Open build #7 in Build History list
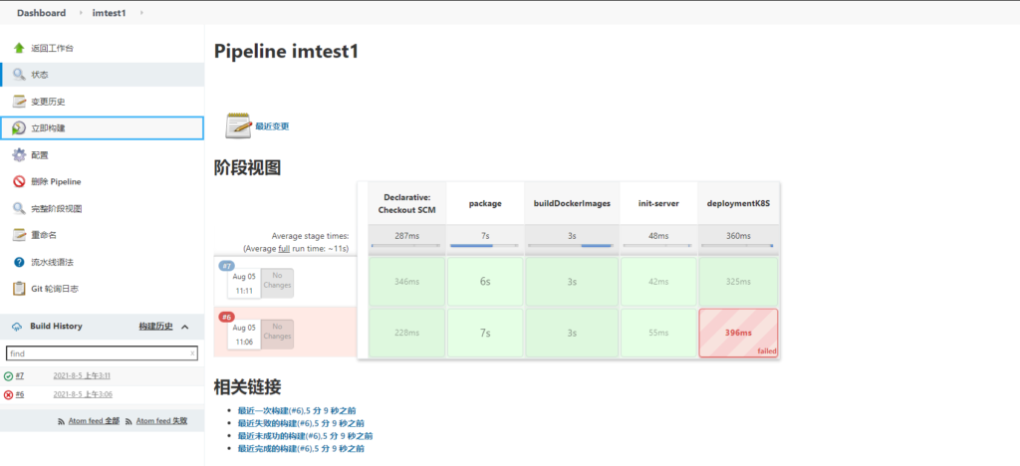Image resolution: width=1020 pixels, height=466 pixels. point(20,376)
